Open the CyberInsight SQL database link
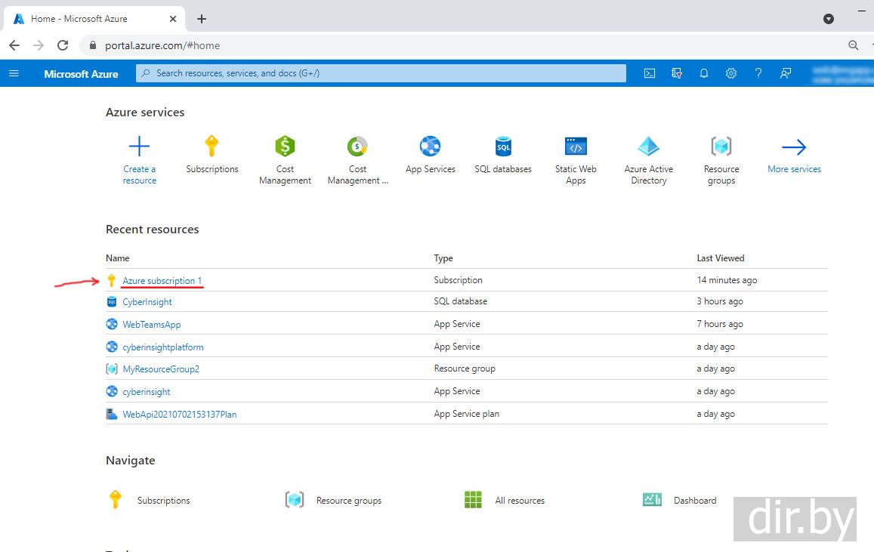 [147, 302]
